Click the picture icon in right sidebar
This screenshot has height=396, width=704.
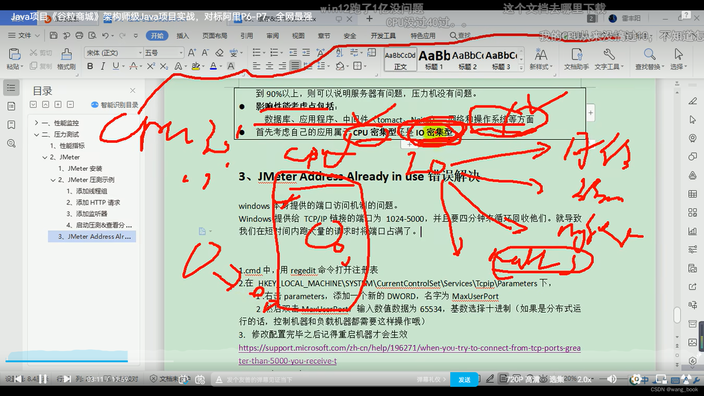(692, 342)
